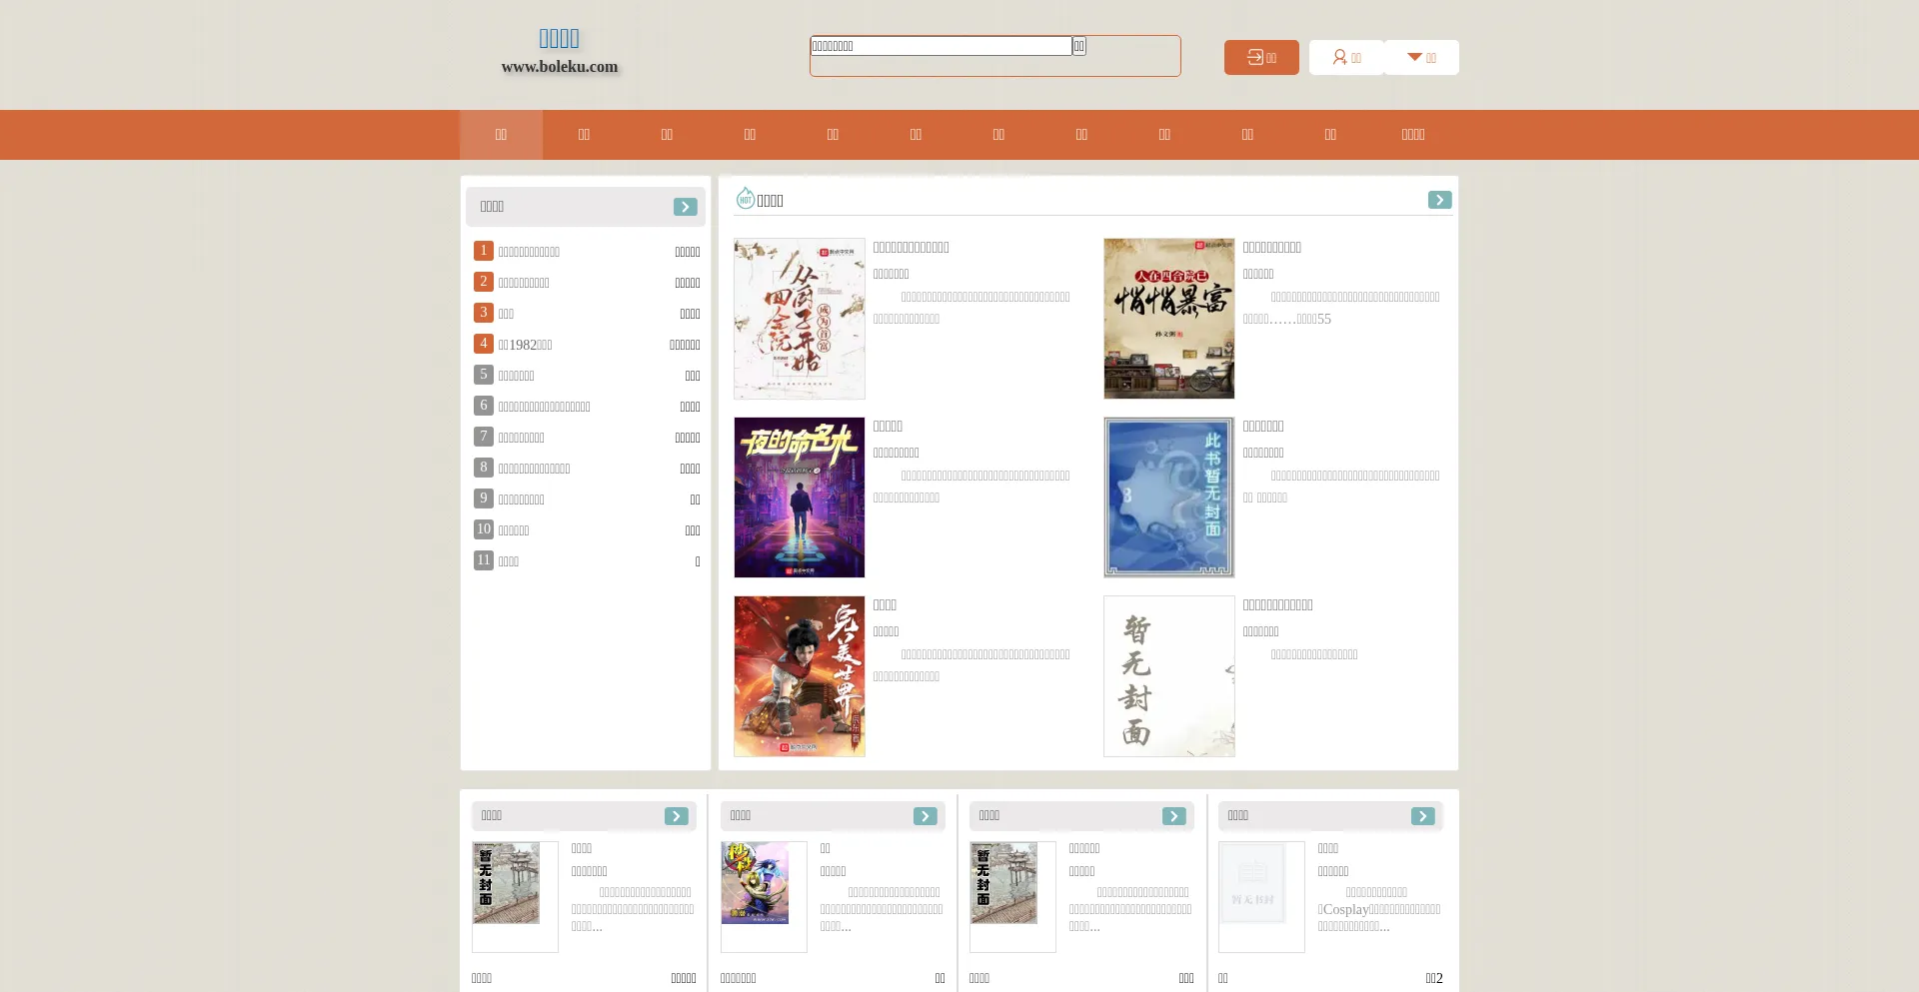This screenshot has height=992, width=1919.
Task: Open the rank 4 title containing 1982
Action: [526, 345]
